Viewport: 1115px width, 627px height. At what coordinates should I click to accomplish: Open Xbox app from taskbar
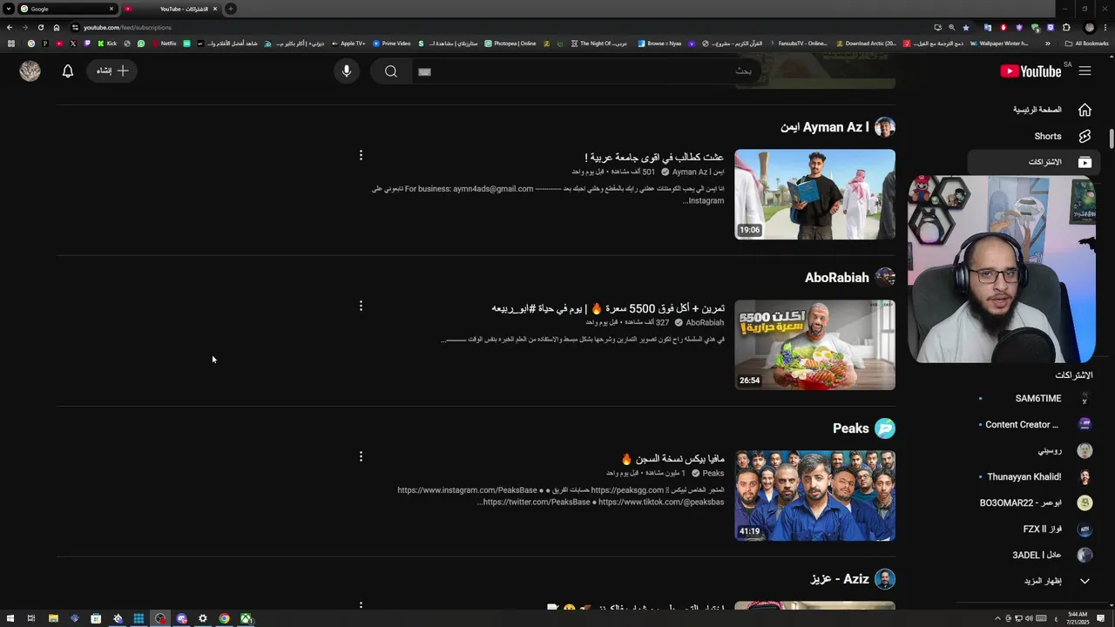pyautogui.click(x=247, y=618)
